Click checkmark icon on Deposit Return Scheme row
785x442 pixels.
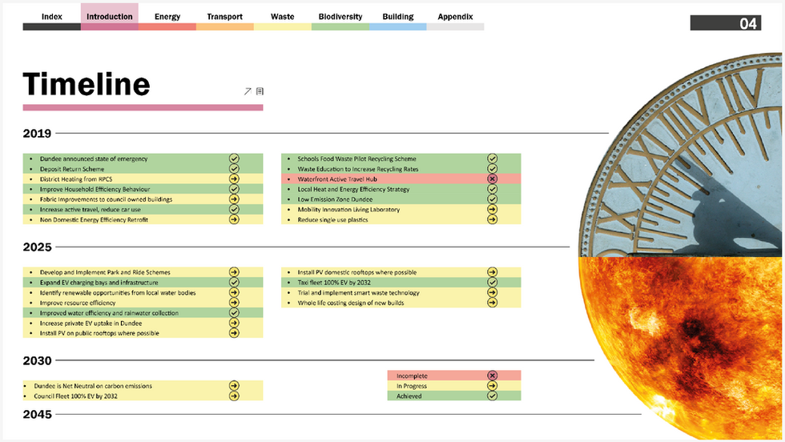point(234,169)
